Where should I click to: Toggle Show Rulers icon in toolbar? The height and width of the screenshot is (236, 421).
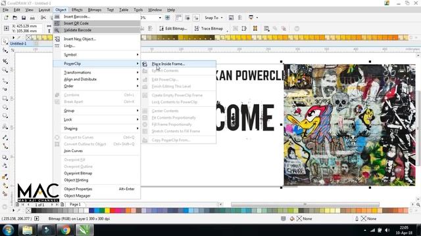178,18
